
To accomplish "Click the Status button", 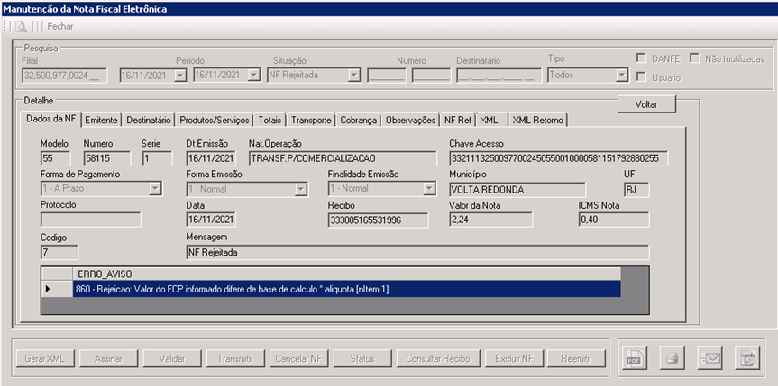I will tap(362, 358).
